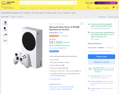This screenshot has width=119, height=94.
Task: Click the delivery location pin icon
Action: [x=2, y=7]
